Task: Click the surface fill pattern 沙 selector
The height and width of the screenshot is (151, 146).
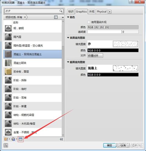Action: tap(113, 44)
